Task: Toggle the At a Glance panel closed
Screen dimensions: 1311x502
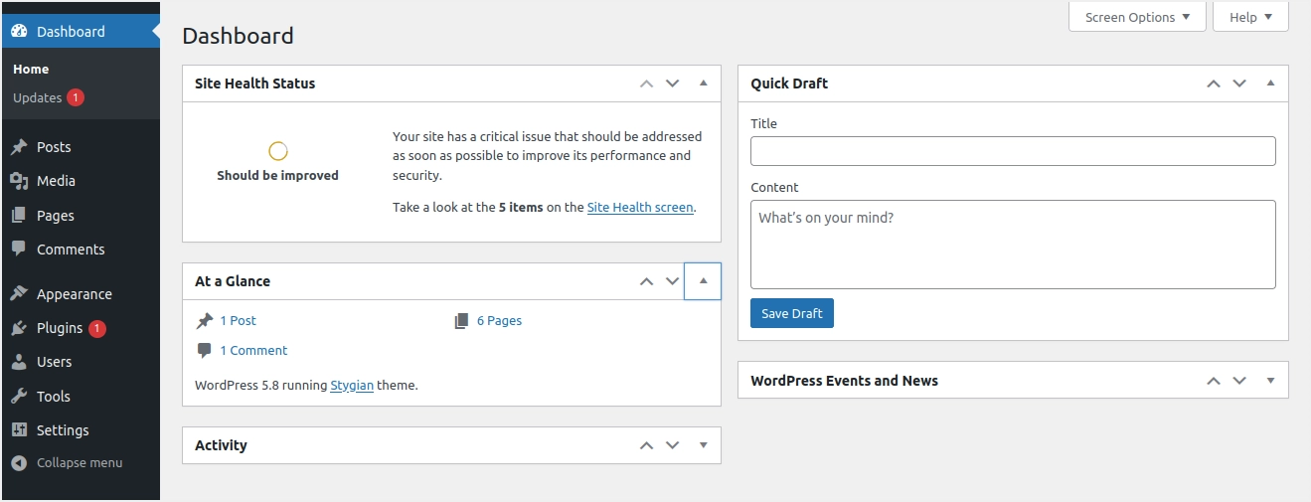Action: (703, 281)
